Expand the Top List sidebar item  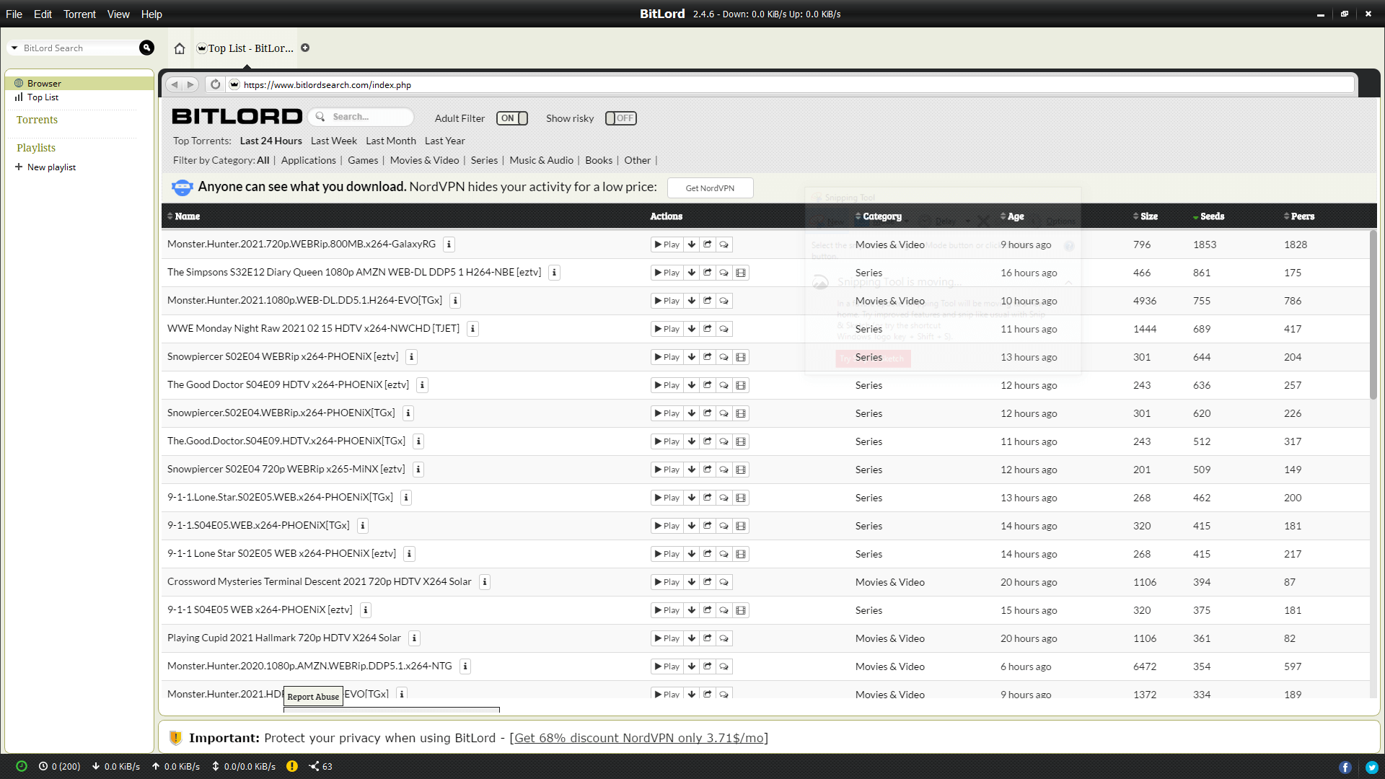point(43,97)
